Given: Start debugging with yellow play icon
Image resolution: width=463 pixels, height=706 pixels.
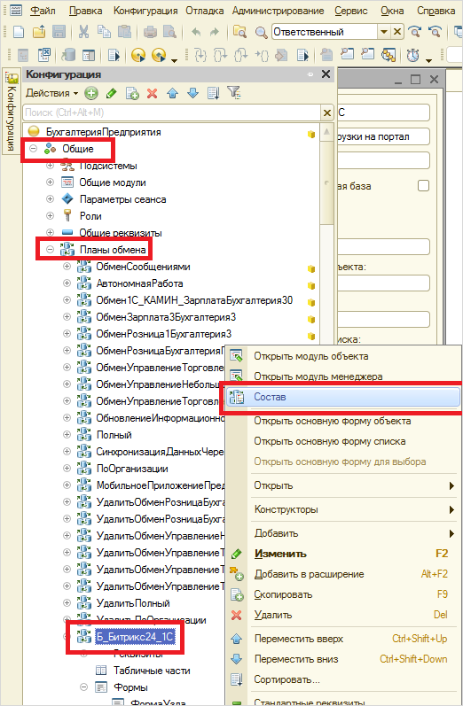Looking at the screenshot, I should click(x=138, y=56).
